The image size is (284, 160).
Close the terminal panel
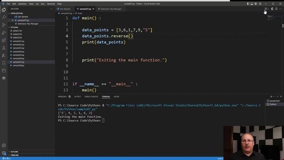[281, 97]
